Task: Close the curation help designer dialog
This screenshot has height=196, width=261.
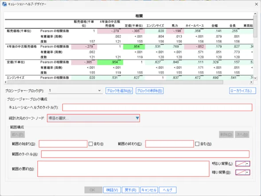Action: tap(256, 4)
